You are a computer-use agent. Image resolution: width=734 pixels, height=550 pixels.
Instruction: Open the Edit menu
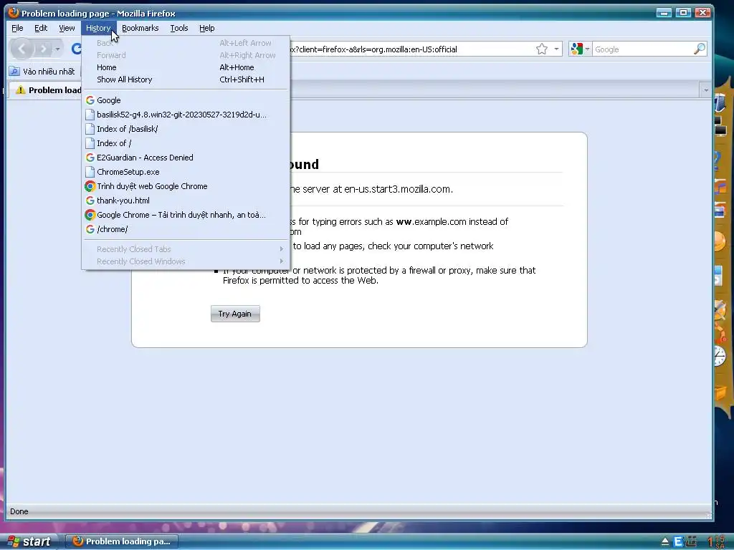41,28
